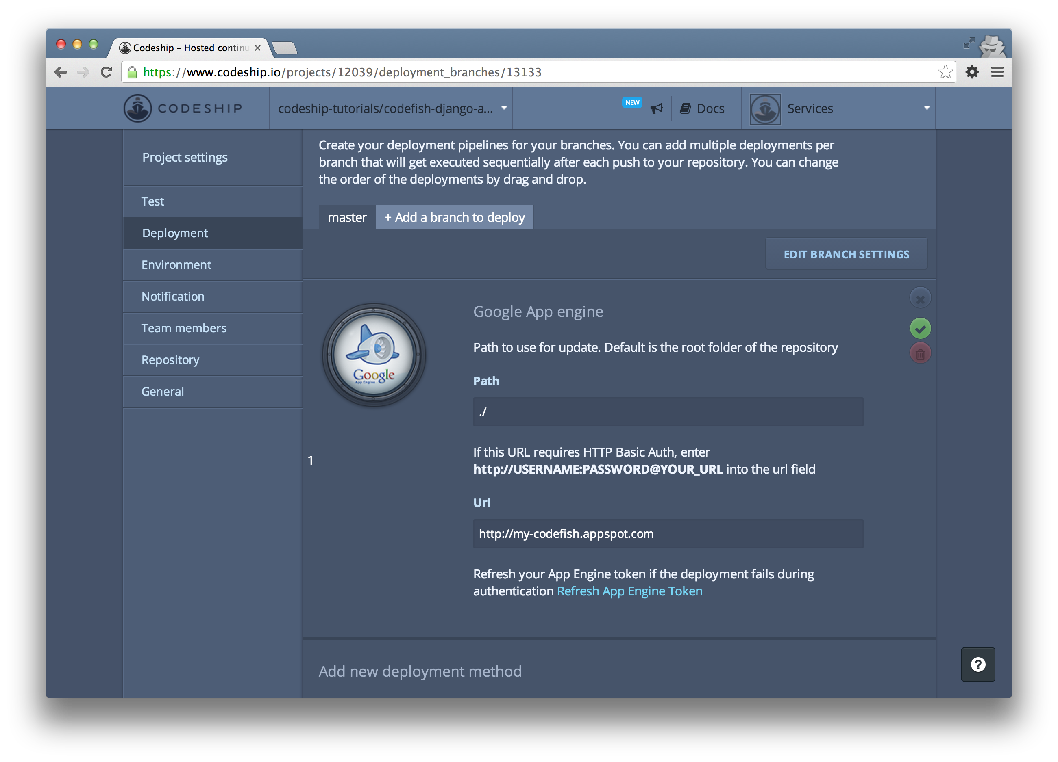Click Refresh App Engine Token link
1058x762 pixels.
pos(629,591)
